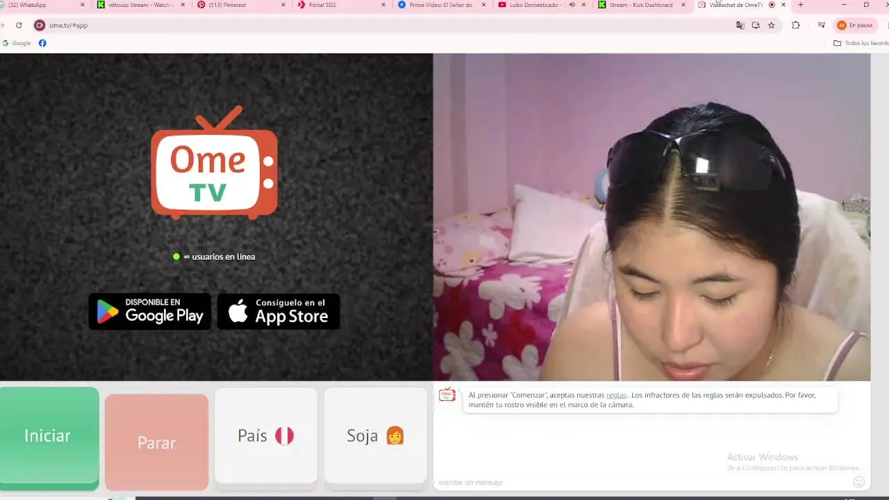Open the 'Consíguelo en el App Store' badge
This screenshot has height=500, width=889.
tap(279, 311)
